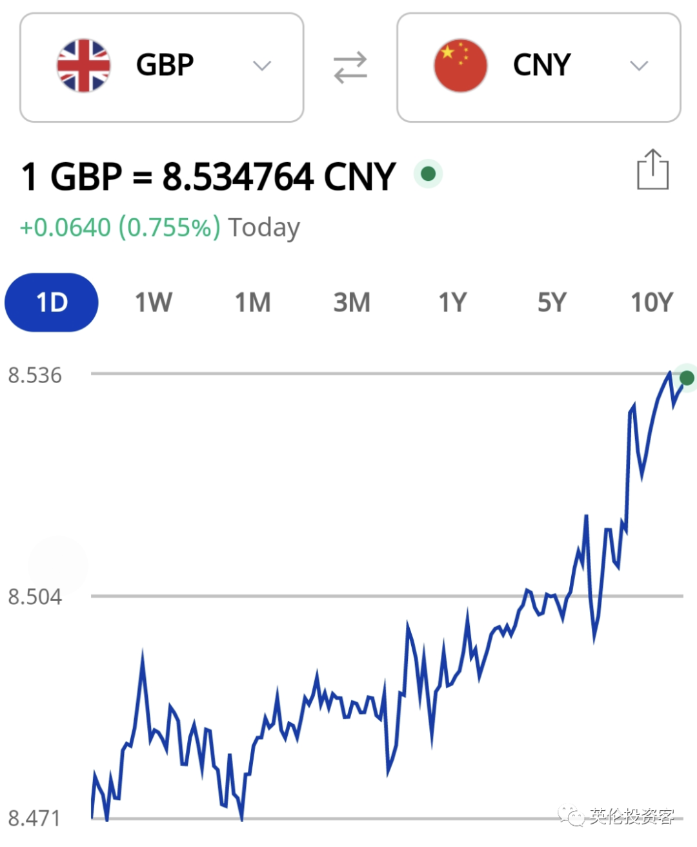Tap the 8.504 gridline on the chart
Viewport: 697px width, 847px height.
(387, 596)
